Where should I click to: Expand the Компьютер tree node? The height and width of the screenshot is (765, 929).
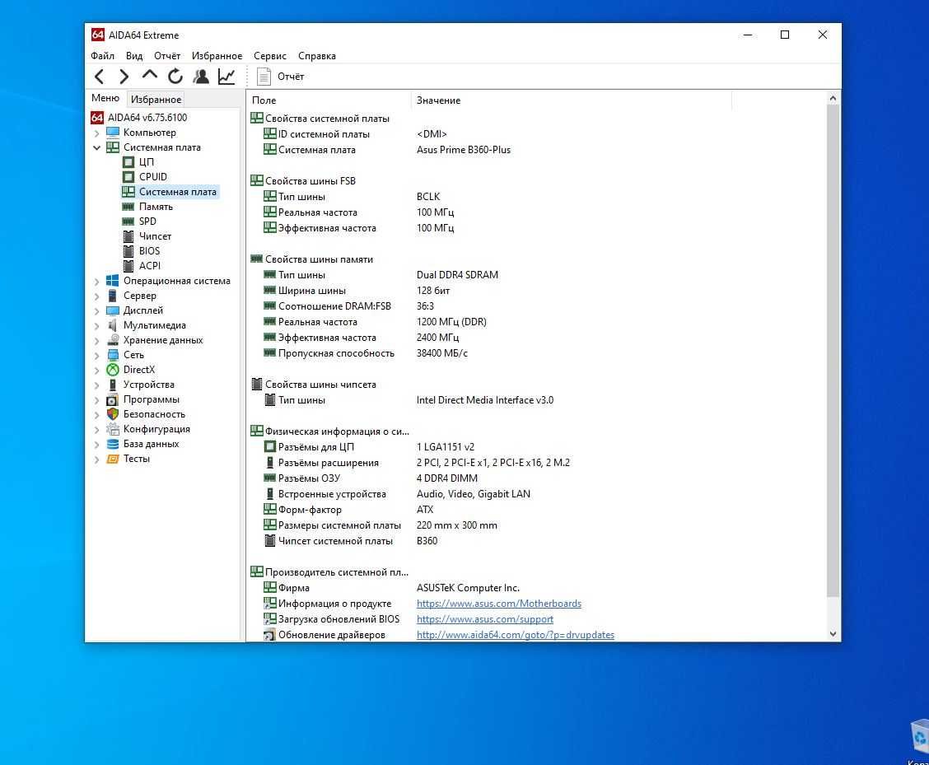96,133
